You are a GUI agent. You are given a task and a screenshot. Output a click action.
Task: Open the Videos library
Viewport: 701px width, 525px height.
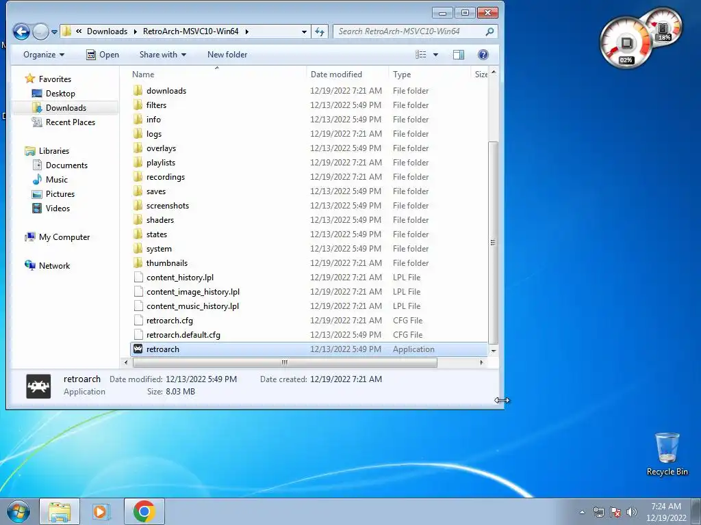point(58,208)
